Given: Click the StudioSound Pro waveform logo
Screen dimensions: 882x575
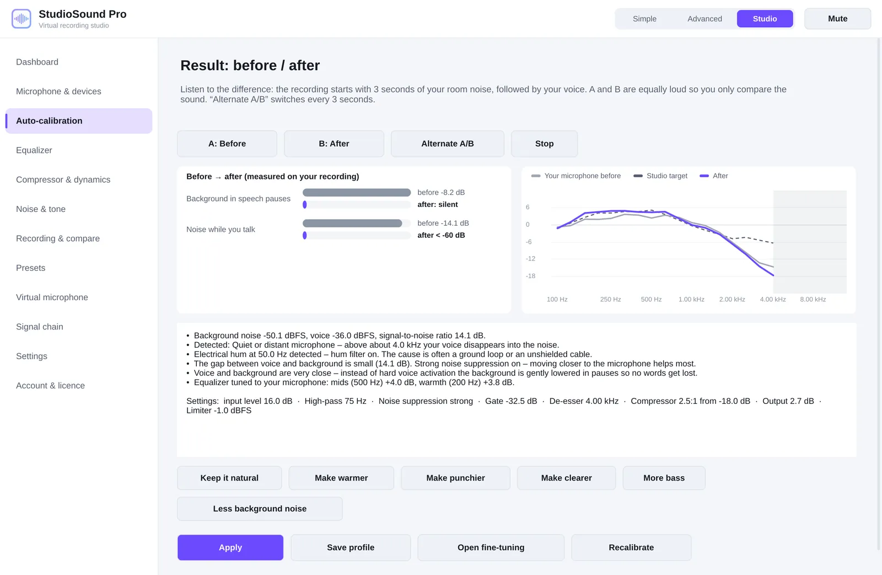Looking at the screenshot, I should coord(21,19).
